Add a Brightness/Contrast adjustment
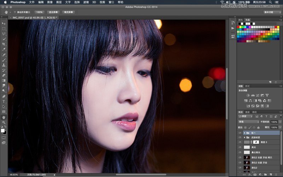This screenshot has height=177, width=283. 248,95
